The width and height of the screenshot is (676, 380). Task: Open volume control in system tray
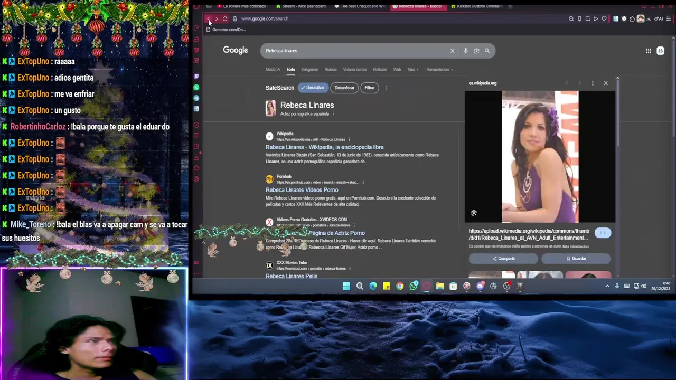tap(644, 286)
